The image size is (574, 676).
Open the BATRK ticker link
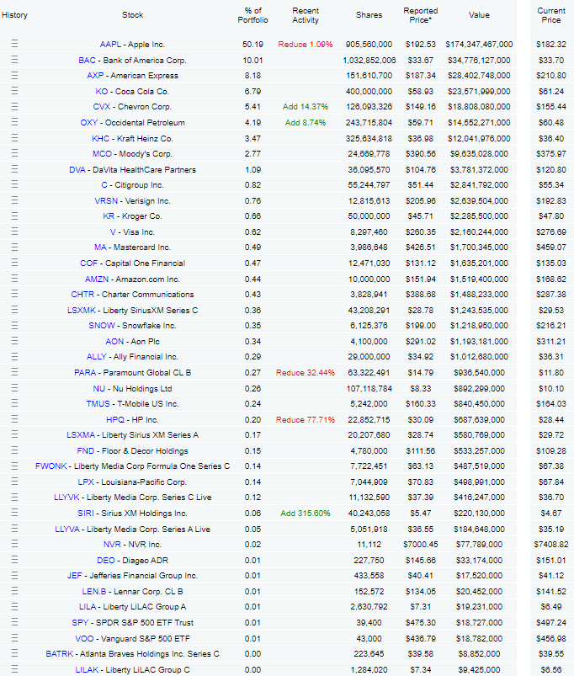click(60, 653)
